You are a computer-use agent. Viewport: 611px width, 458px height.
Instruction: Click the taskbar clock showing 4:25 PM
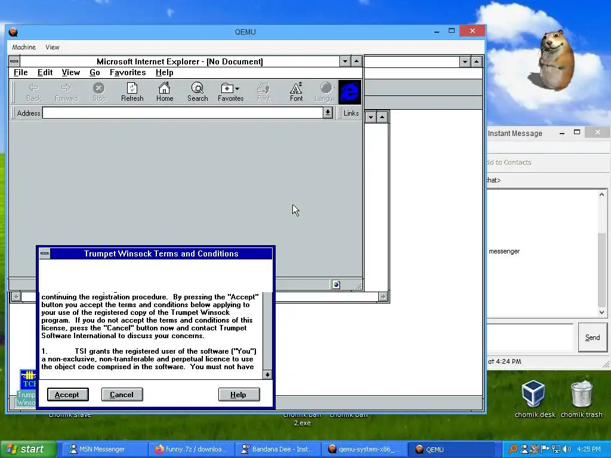click(x=589, y=449)
